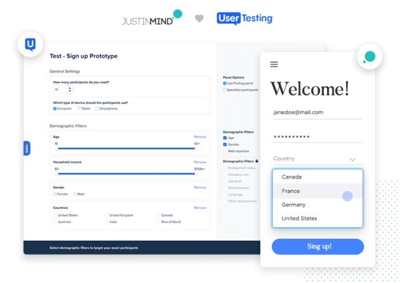
Task: Click the lock icon beside Demographic Filters
Action: pos(257,161)
